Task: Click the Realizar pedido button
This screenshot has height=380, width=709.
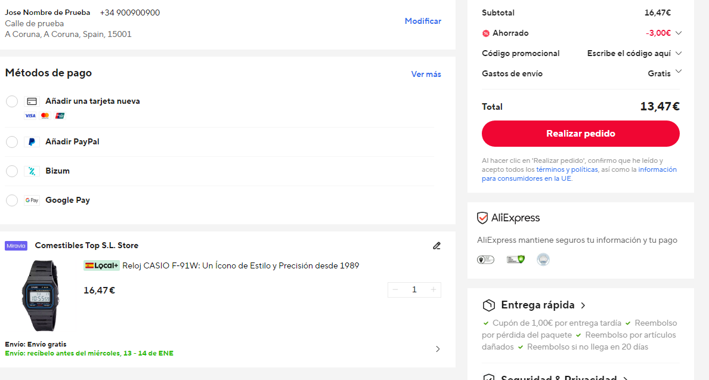Action: (581, 134)
